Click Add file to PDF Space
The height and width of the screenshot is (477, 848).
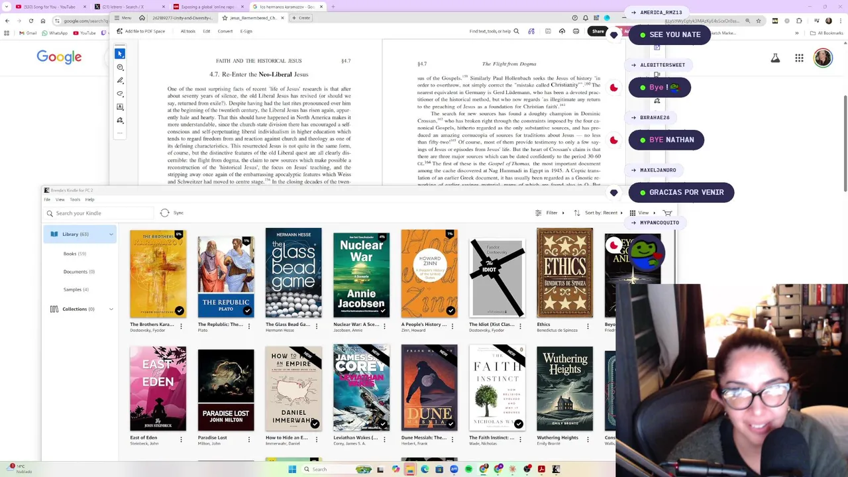(x=140, y=31)
